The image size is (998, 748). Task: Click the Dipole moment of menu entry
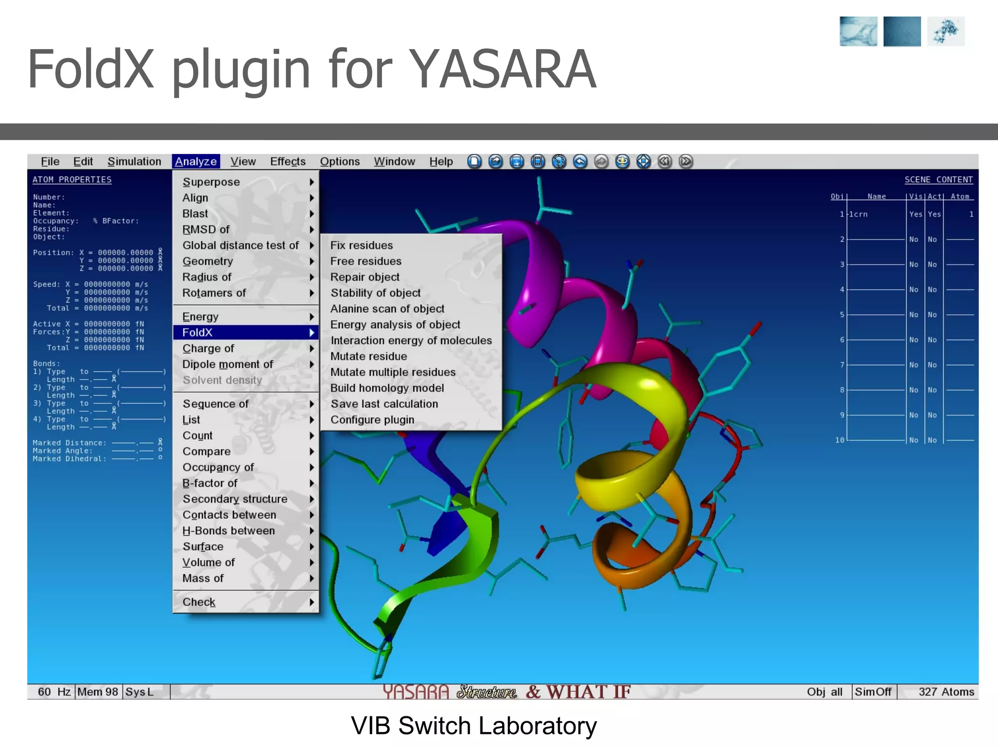point(228,364)
